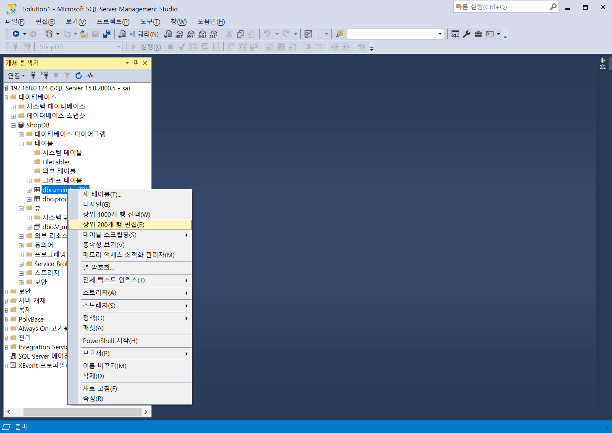Choose 상위 200개 행 편집(E)
Screen dimensions: 612x433
tap(130, 225)
